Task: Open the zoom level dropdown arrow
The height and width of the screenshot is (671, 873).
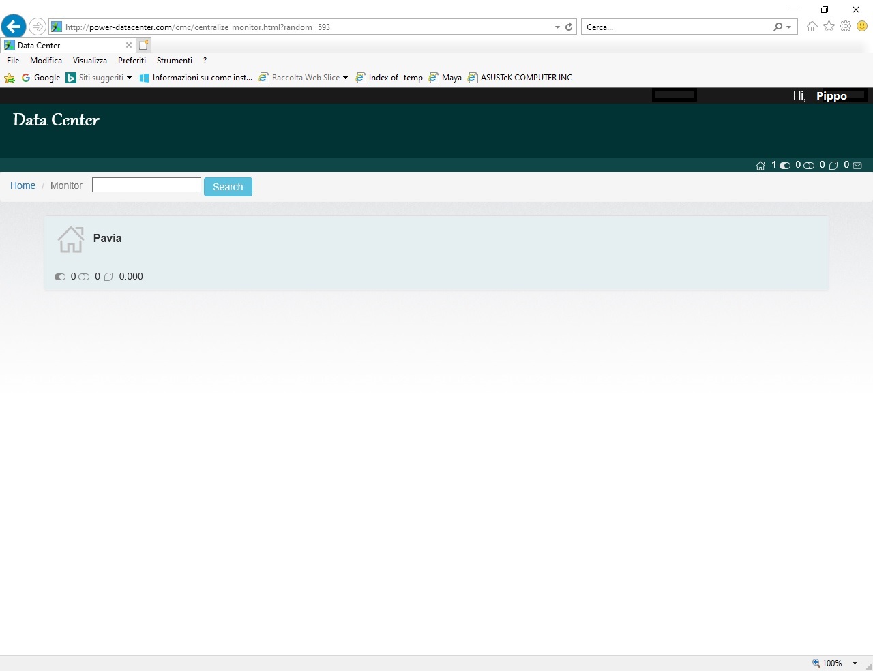Action: coord(855,663)
